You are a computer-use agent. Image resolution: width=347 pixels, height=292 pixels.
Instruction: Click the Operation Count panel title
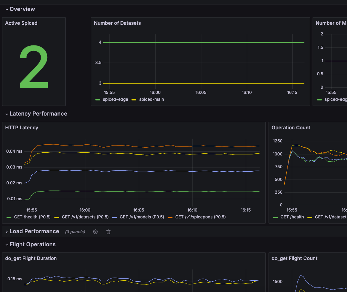click(291, 128)
